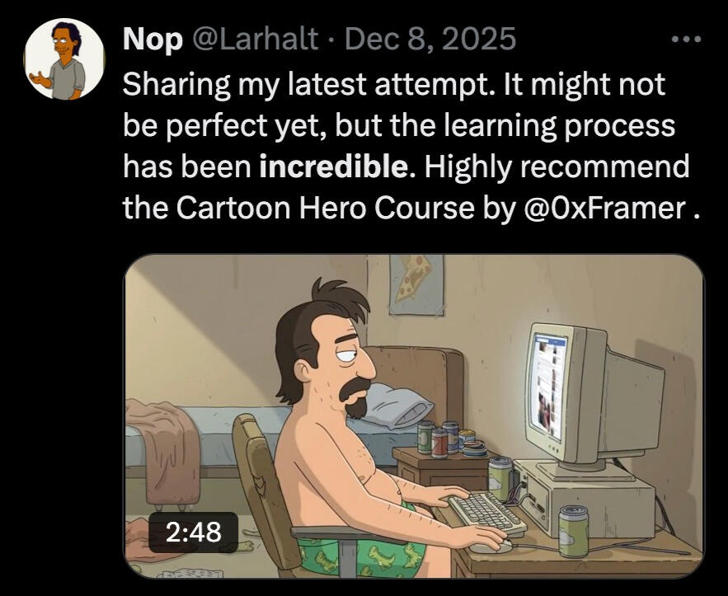The height and width of the screenshot is (596, 728).
Task: Open the Nop display name profile link
Action: pos(153,39)
